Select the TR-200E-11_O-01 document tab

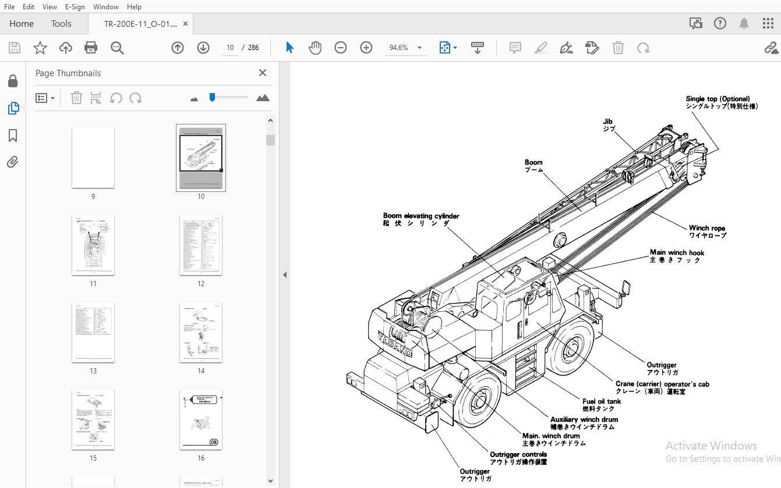click(x=140, y=24)
